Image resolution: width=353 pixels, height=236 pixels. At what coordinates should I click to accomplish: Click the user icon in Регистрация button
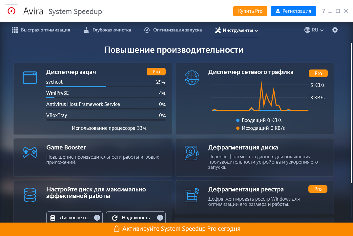point(278,11)
